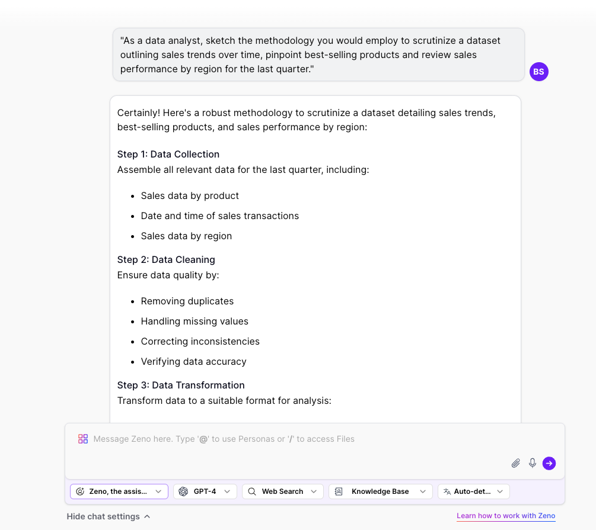Collapse the chat settings panel
596x530 pixels.
coord(109,516)
